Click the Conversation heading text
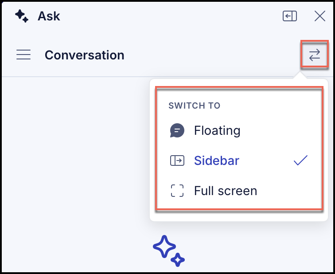The image size is (335, 274). click(x=84, y=55)
